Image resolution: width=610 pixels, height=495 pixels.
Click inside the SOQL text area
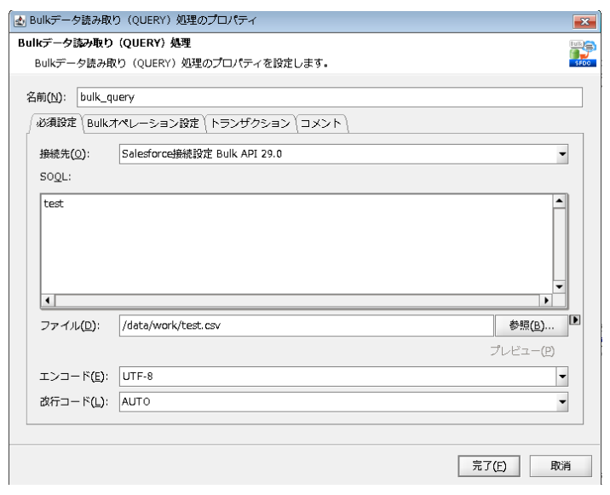pos(296,245)
